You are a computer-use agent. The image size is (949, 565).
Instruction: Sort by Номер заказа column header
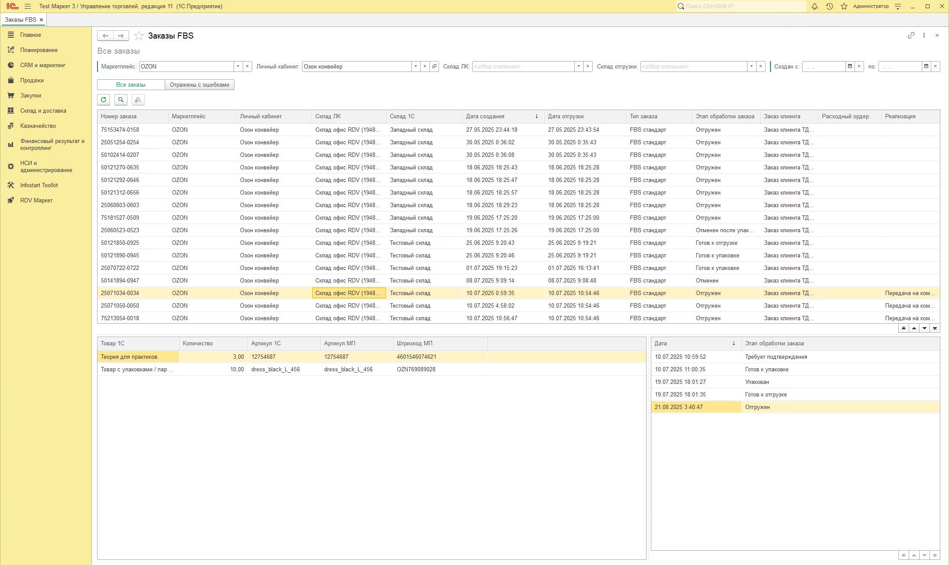[133, 117]
